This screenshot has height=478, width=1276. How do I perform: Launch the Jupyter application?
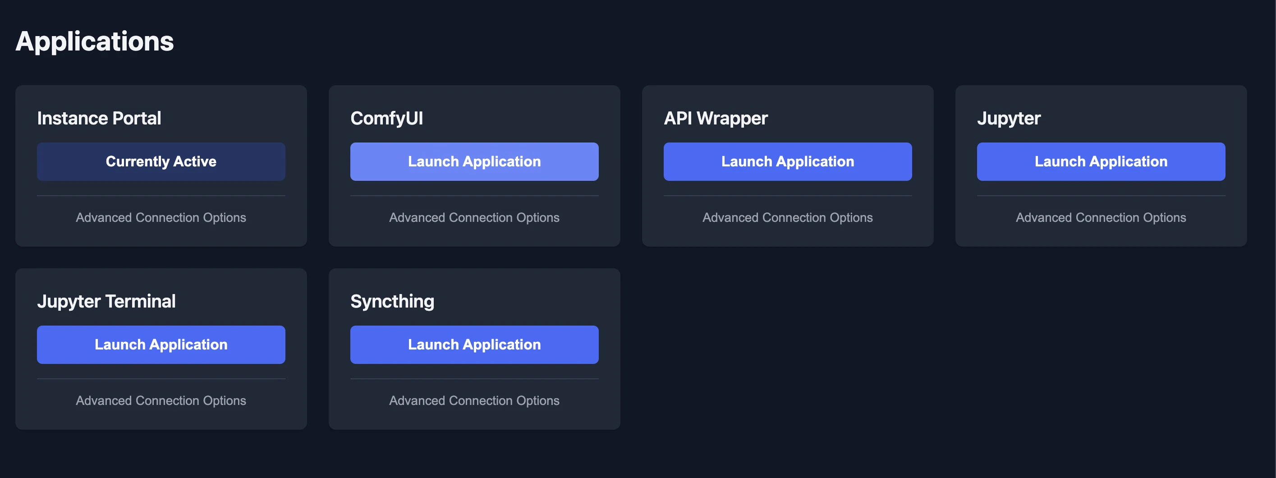click(1101, 161)
